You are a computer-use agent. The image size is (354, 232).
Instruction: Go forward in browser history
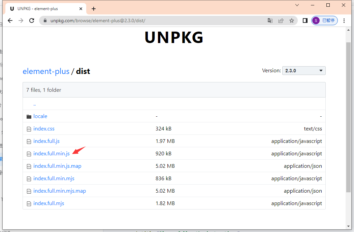tap(21, 21)
